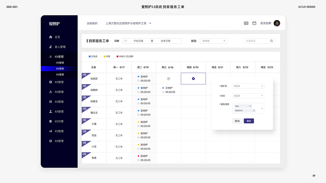This screenshot has height=183, width=326.
Task: Click the grid dashboard sidebar icon
Action: click(51, 102)
